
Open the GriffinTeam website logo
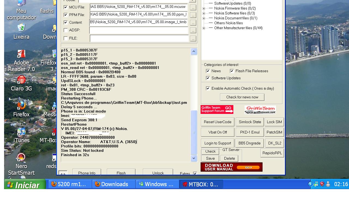(260, 110)
